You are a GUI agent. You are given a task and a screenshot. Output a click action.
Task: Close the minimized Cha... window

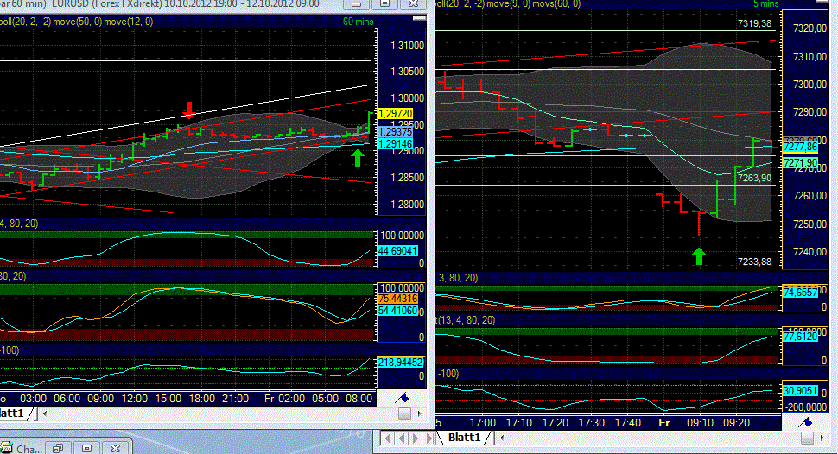tap(115, 448)
